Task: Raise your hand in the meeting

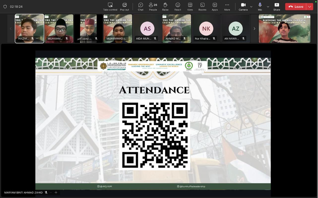Action: [x=165, y=6]
